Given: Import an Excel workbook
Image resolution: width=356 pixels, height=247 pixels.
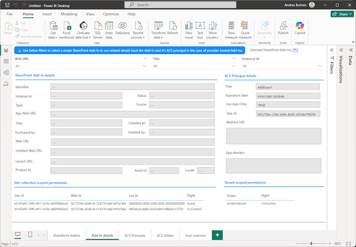Looking at the screenshot, I should pos(67,30).
